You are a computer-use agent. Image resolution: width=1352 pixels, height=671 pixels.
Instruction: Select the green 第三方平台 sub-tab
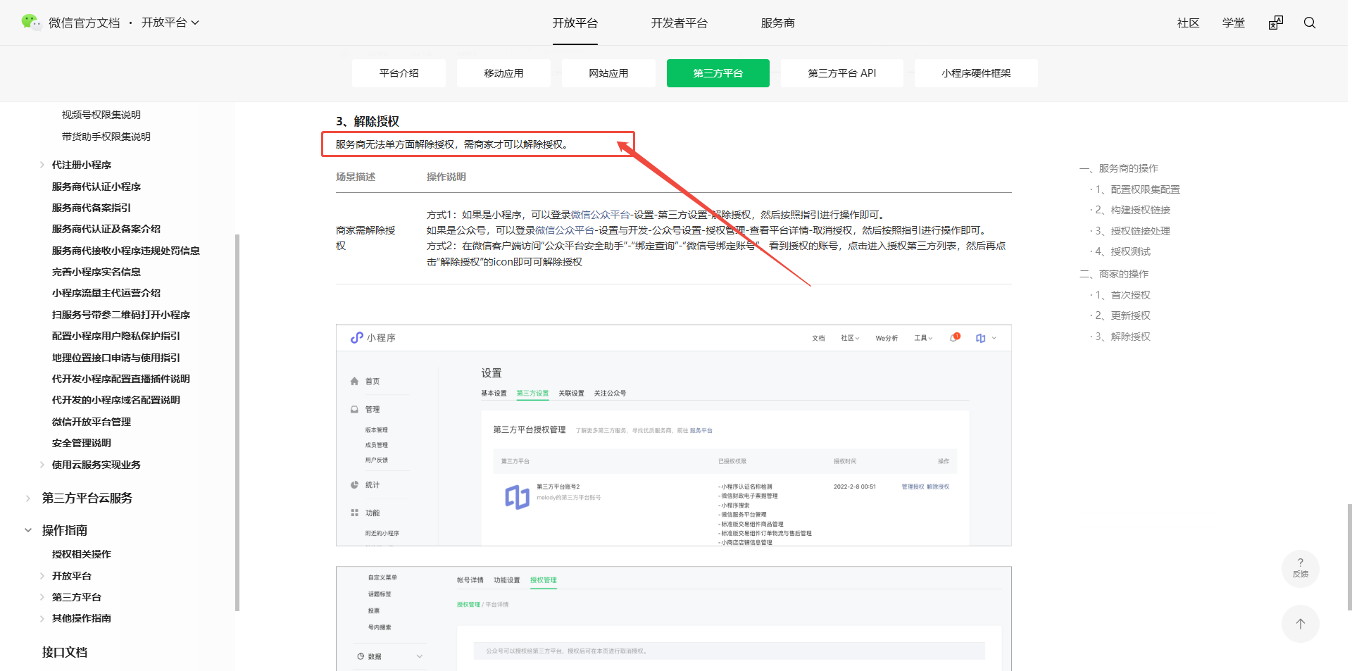(x=718, y=73)
